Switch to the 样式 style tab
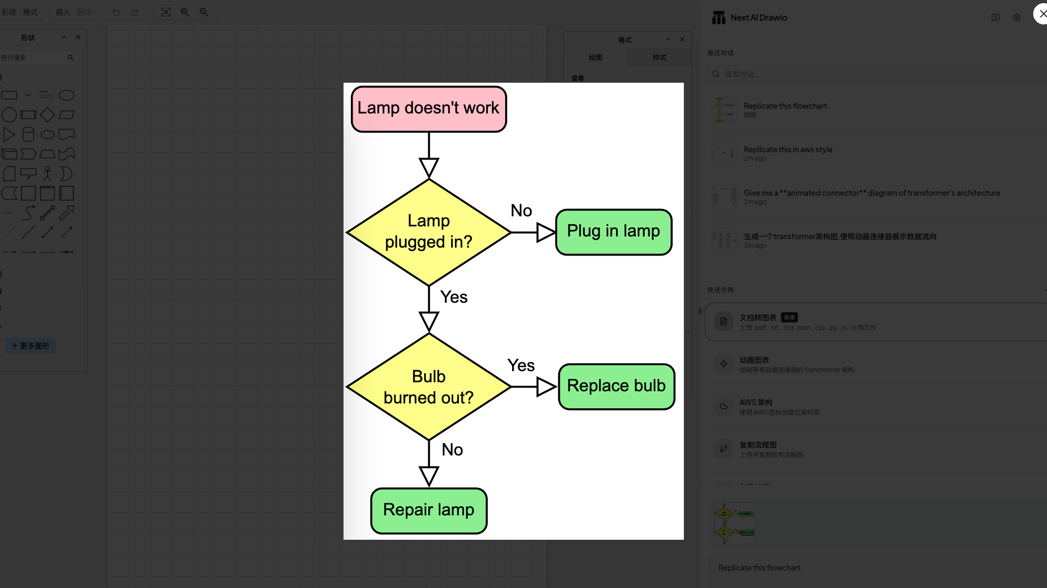This screenshot has height=588, width=1047. [x=659, y=57]
